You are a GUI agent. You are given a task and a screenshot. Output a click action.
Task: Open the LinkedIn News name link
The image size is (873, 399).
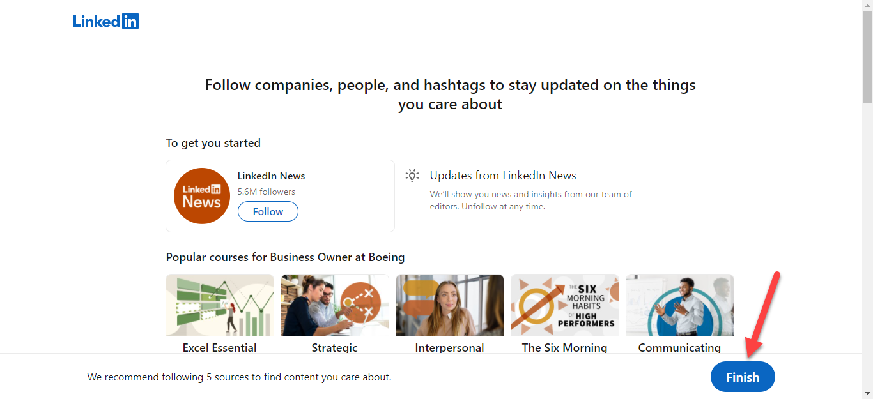pos(272,176)
